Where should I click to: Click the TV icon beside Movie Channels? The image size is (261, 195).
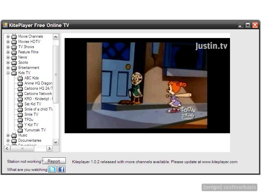pyautogui.click(x=14, y=36)
